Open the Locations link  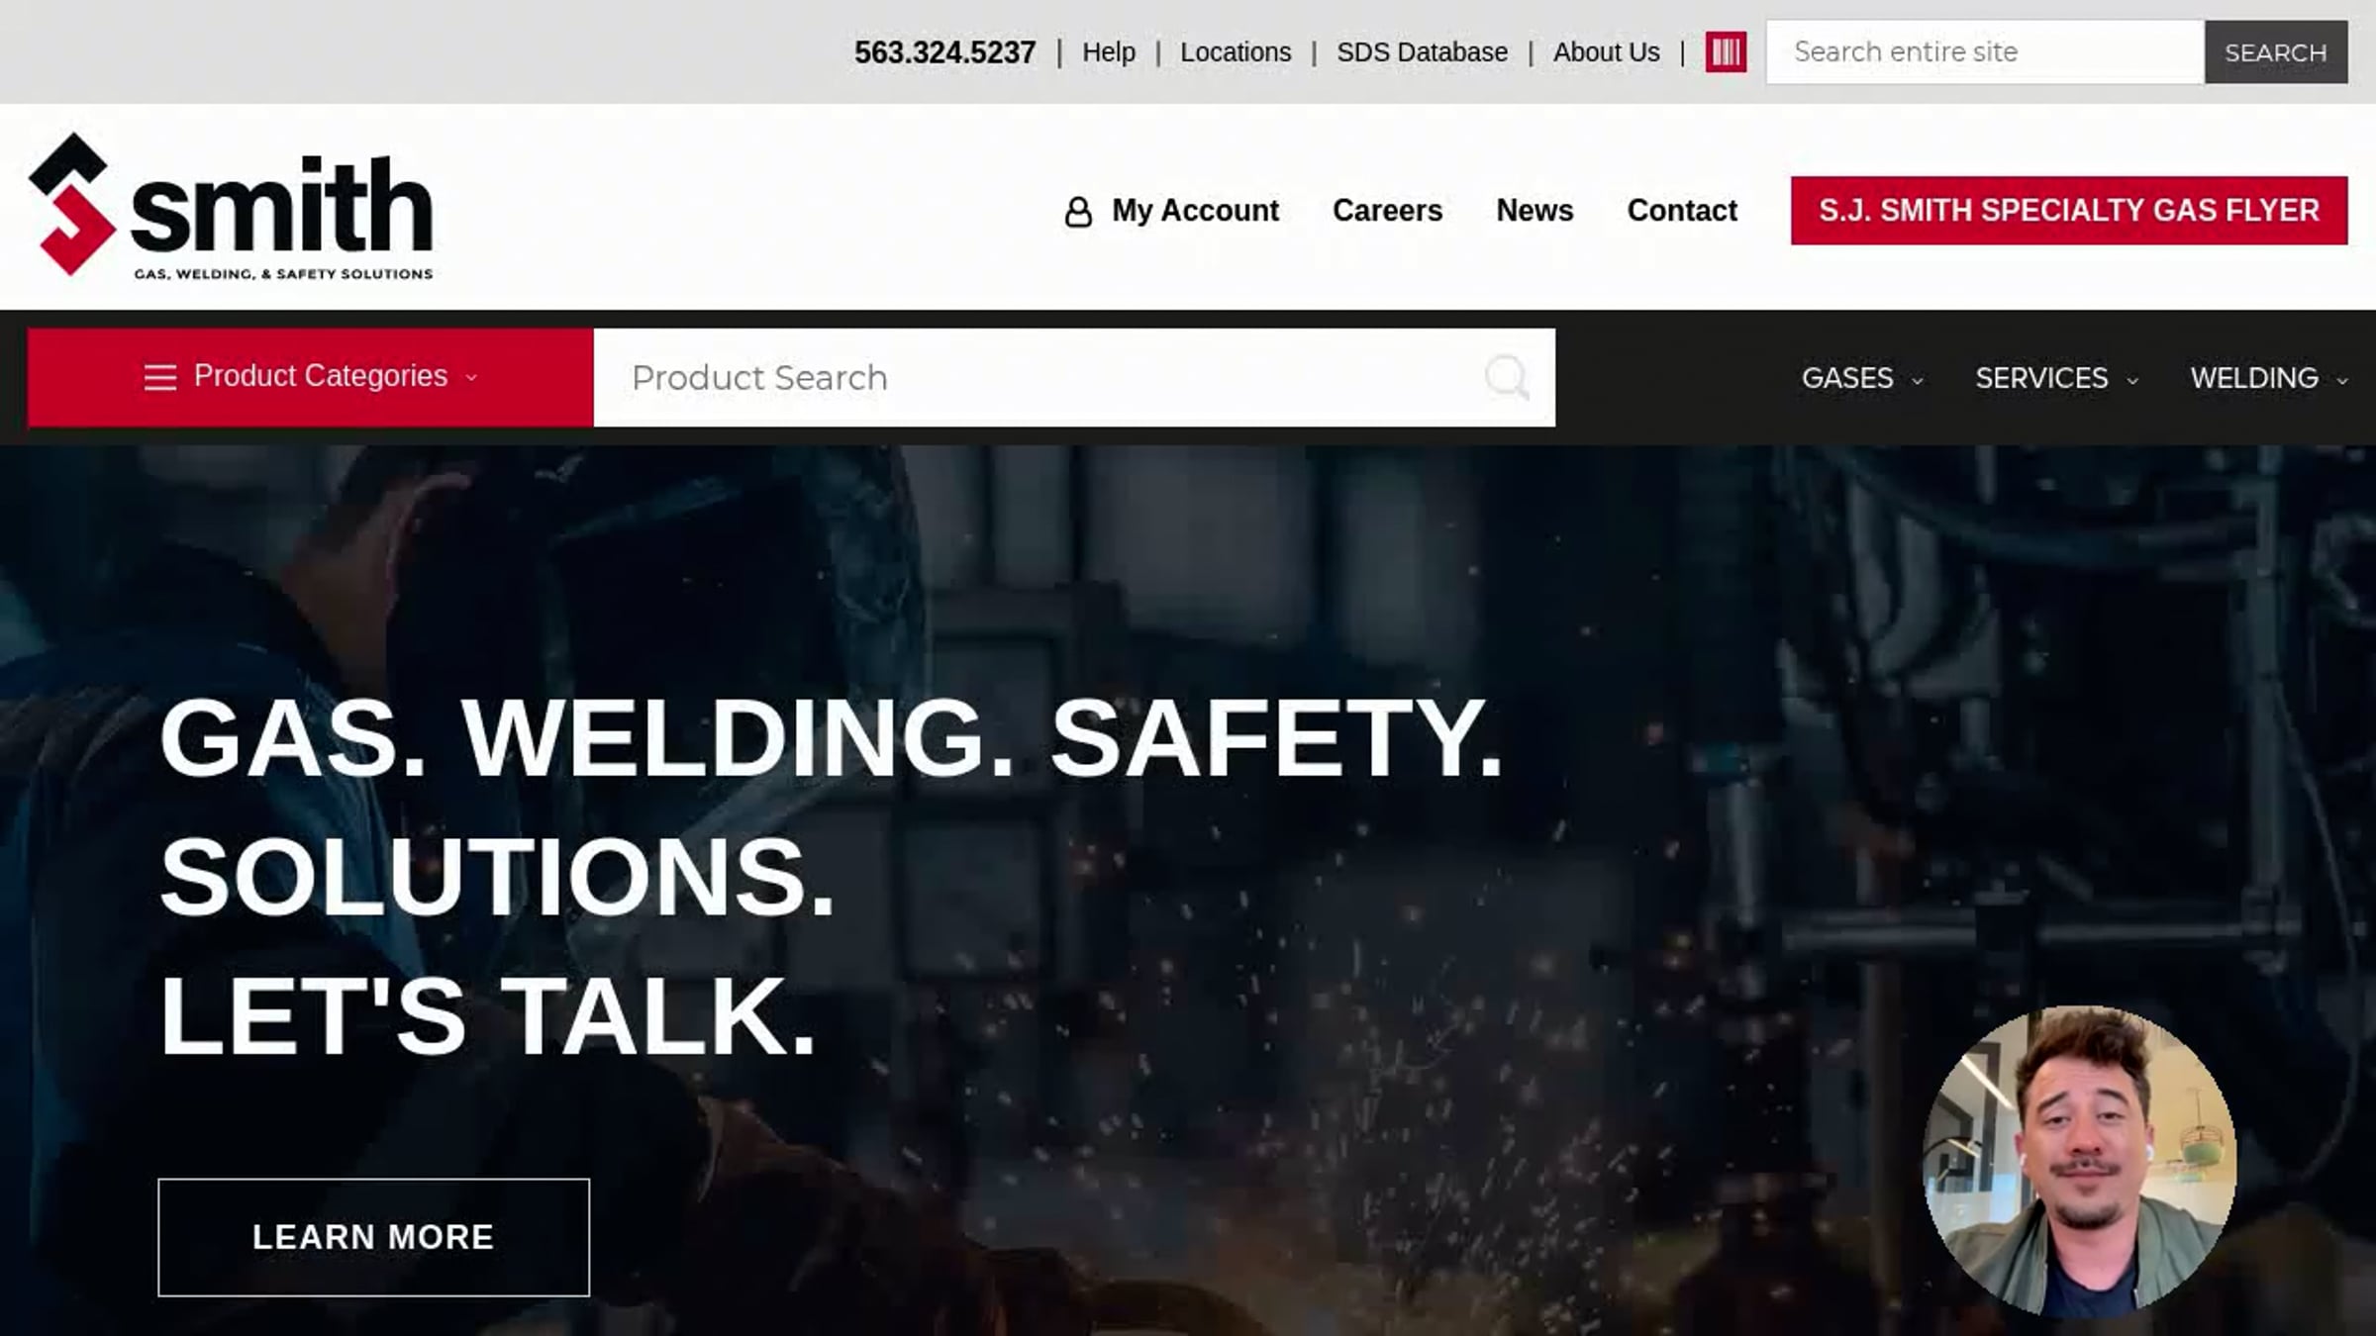point(1236,51)
